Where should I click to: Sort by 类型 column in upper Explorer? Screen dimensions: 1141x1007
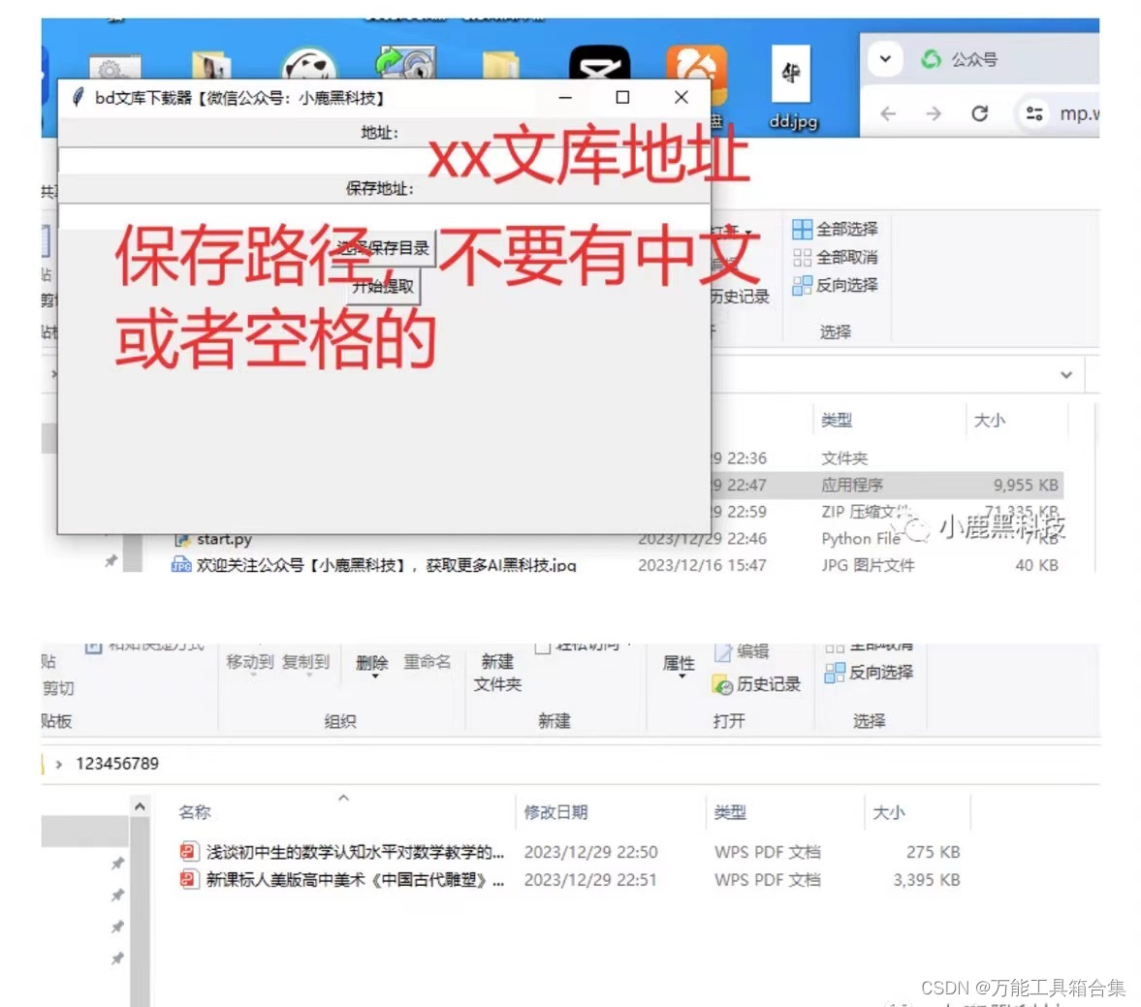(836, 420)
